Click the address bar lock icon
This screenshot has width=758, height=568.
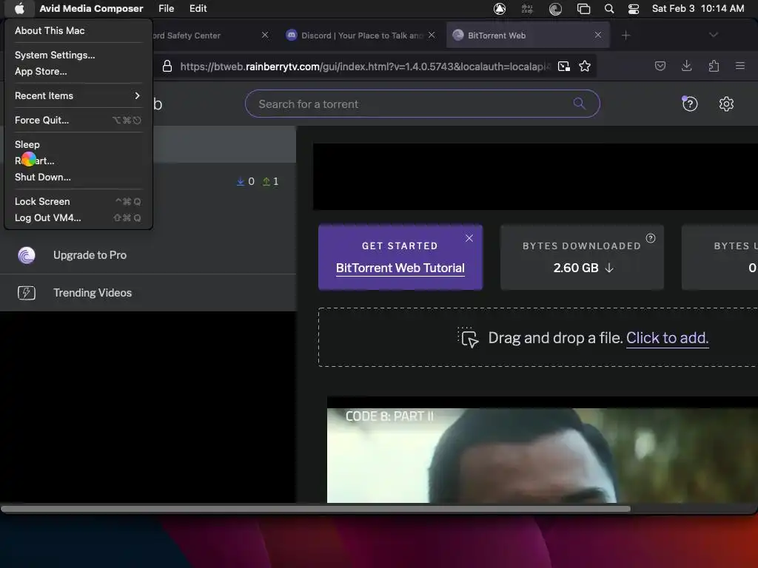pyautogui.click(x=167, y=66)
